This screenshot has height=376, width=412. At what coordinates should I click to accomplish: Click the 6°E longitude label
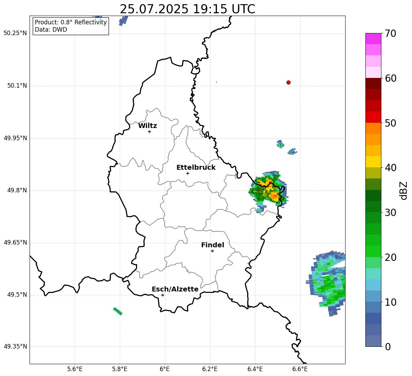(x=165, y=369)
